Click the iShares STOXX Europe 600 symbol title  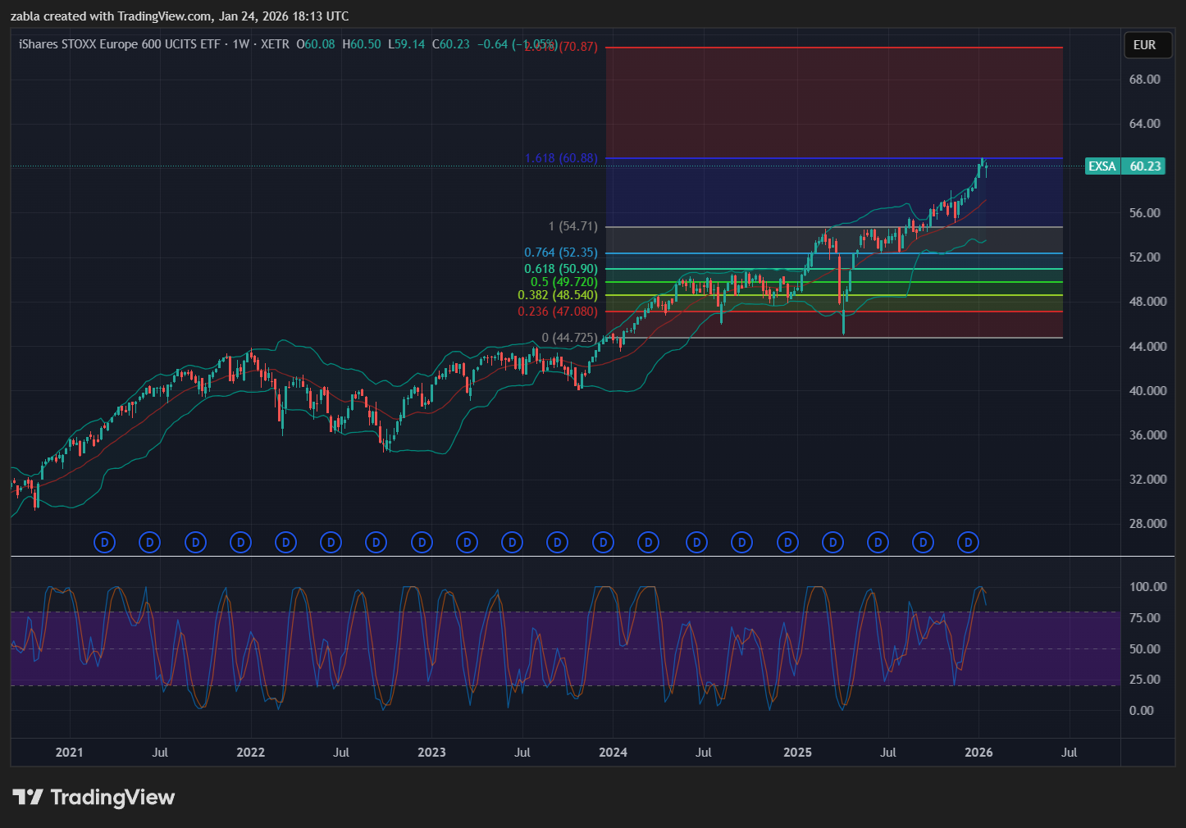(120, 44)
